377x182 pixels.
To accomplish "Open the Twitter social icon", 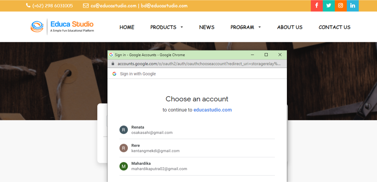I will point(328,6).
